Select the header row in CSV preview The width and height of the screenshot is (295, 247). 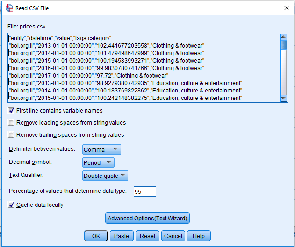pos(60,38)
